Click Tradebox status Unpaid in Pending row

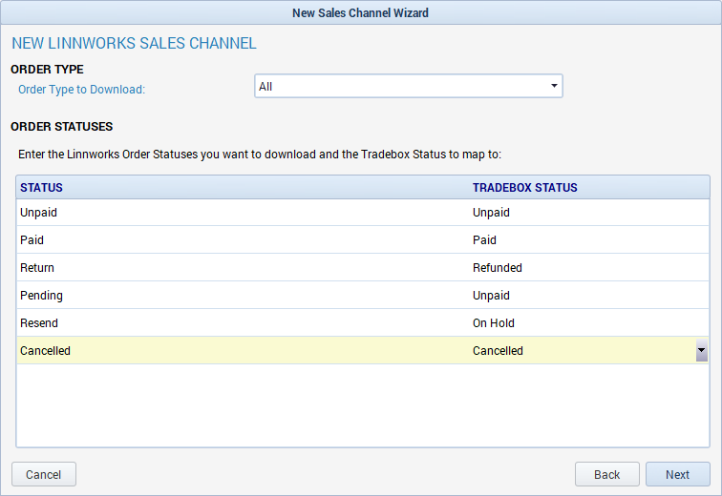(492, 296)
